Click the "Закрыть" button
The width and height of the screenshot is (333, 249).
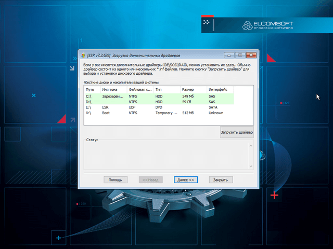point(221,179)
